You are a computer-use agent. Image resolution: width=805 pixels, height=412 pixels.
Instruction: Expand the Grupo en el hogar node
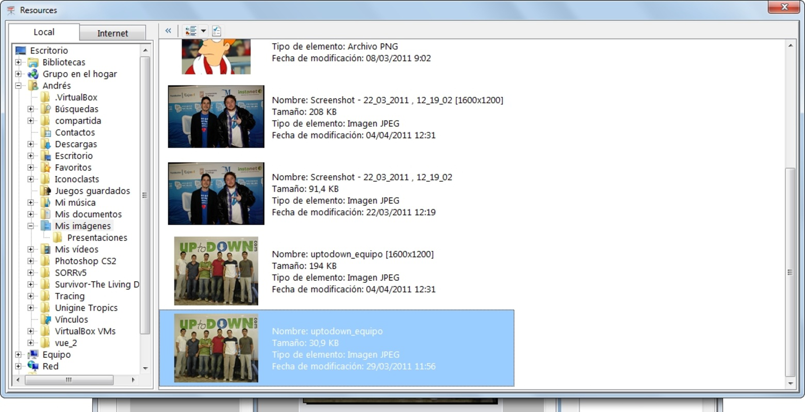point(18,74)
